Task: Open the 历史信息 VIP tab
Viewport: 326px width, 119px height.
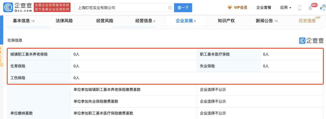Action: [x=307, y=21]
